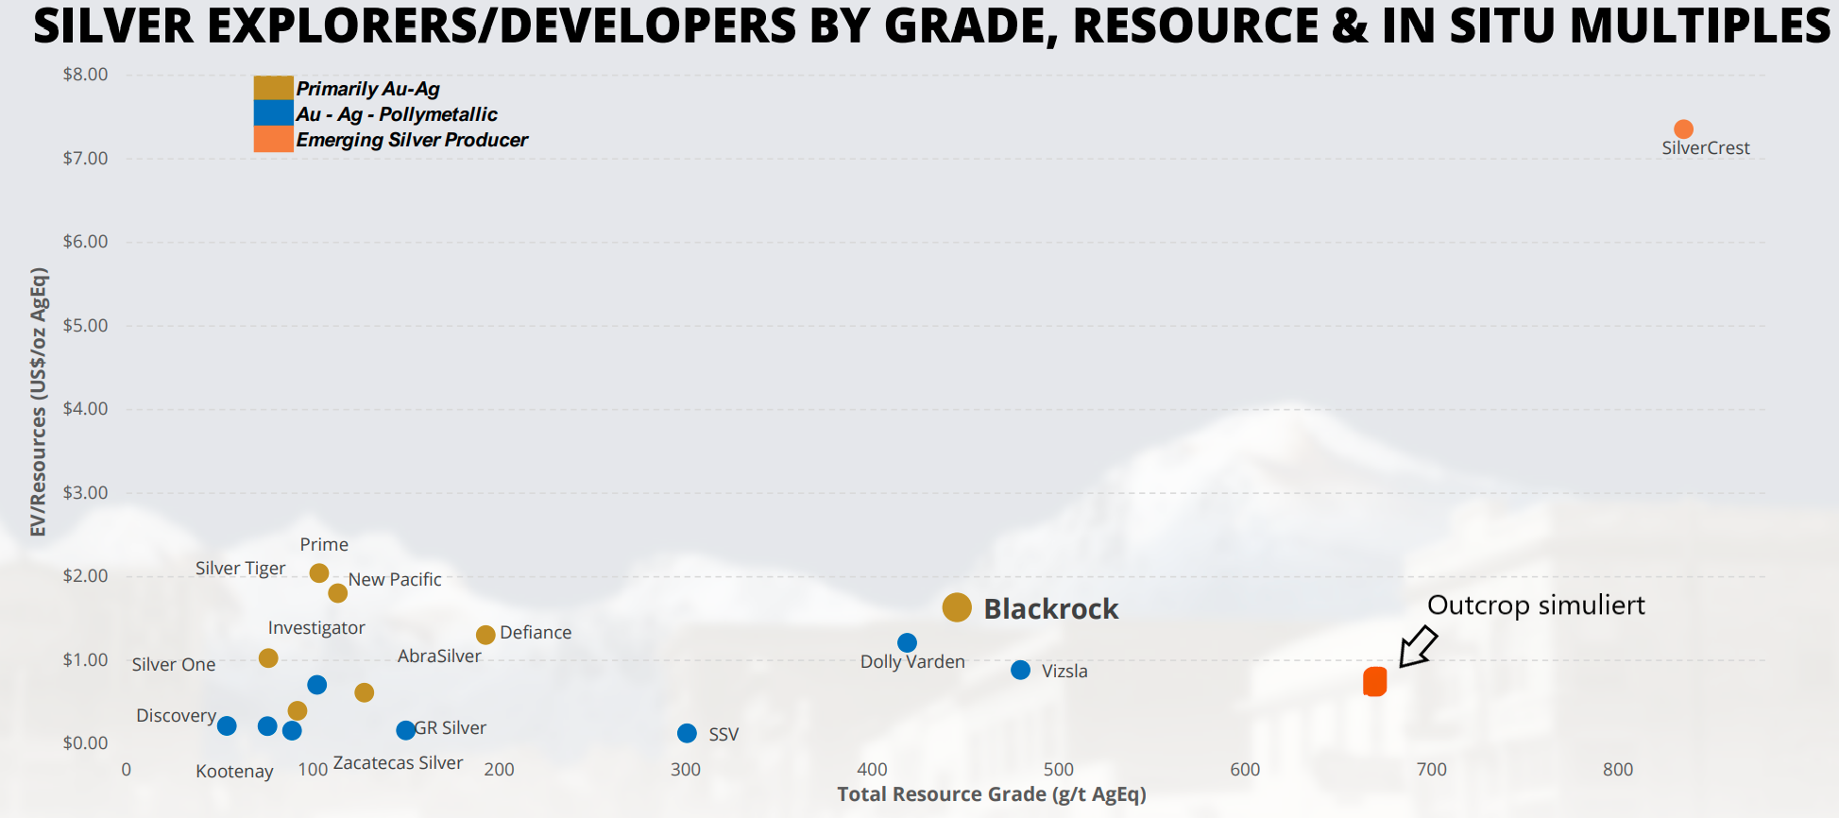The height and width of the screenshot is (818, 1839).
Task: Select the large gold Blackrock data point
Action: coord(957,607)
